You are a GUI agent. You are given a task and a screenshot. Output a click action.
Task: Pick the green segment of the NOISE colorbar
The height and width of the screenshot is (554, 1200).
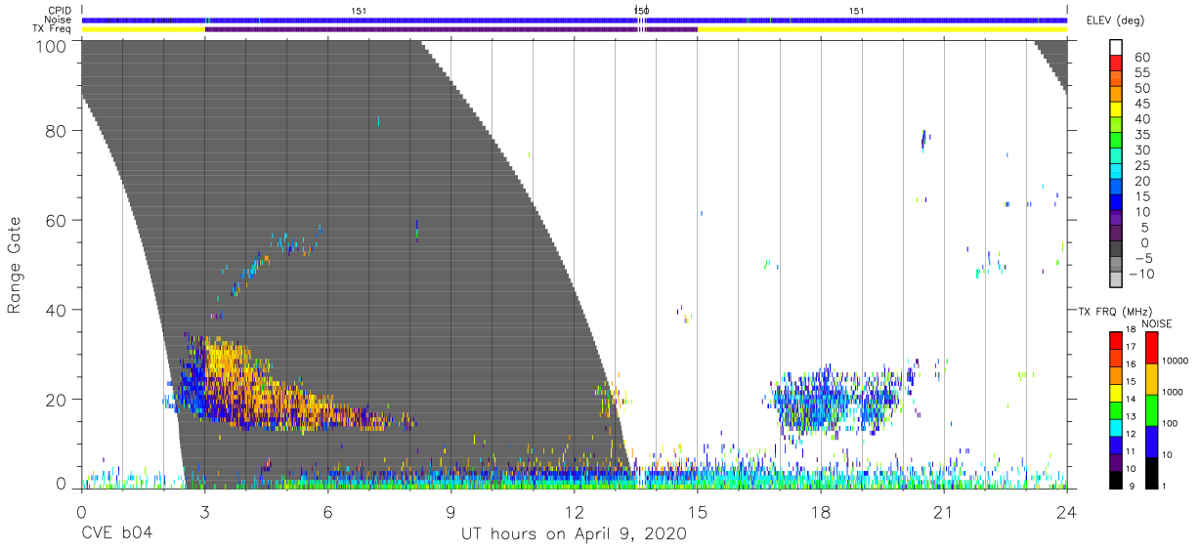pos(1152,409)
